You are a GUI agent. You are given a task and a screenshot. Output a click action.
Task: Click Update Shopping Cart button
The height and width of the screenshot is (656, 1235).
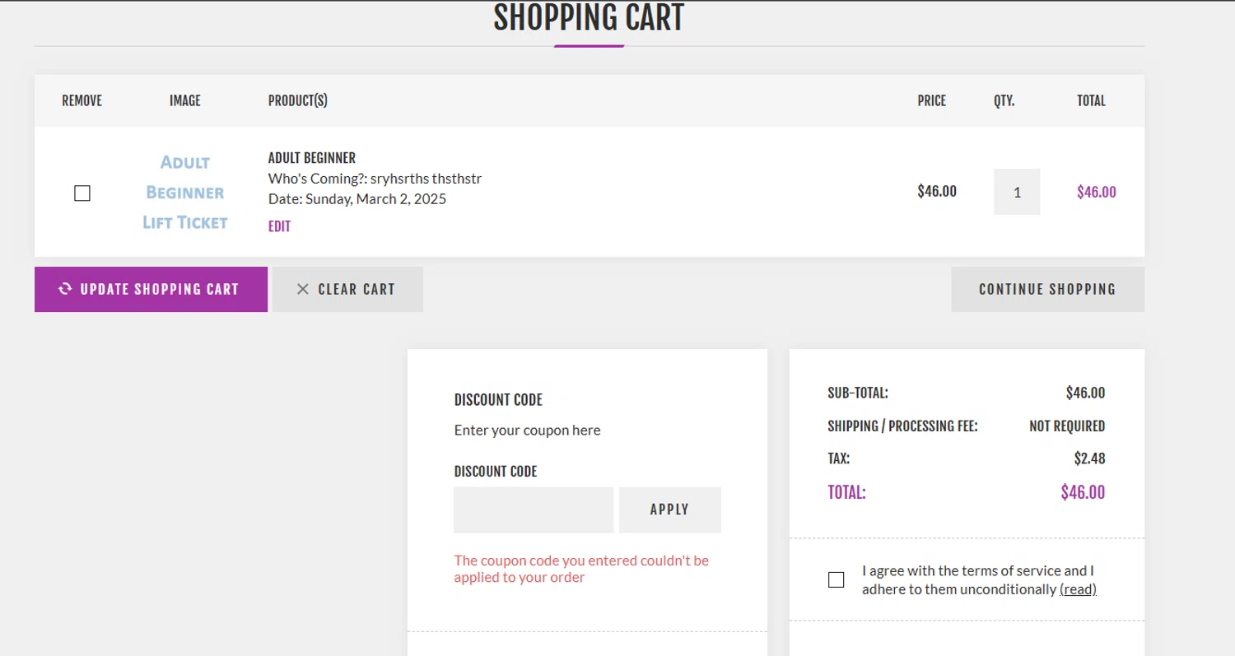tap(151, 289)
